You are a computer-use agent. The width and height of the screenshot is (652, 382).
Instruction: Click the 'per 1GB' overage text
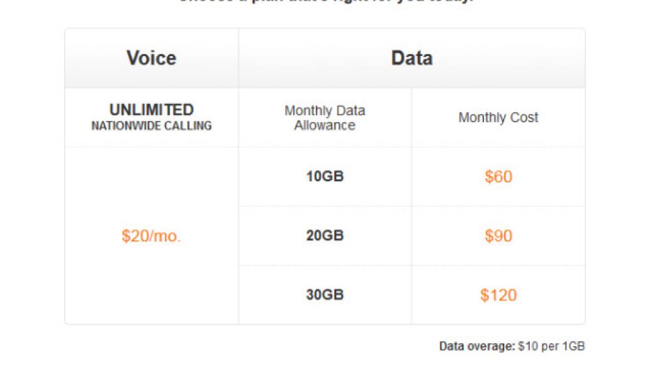(x=563, y=346)
